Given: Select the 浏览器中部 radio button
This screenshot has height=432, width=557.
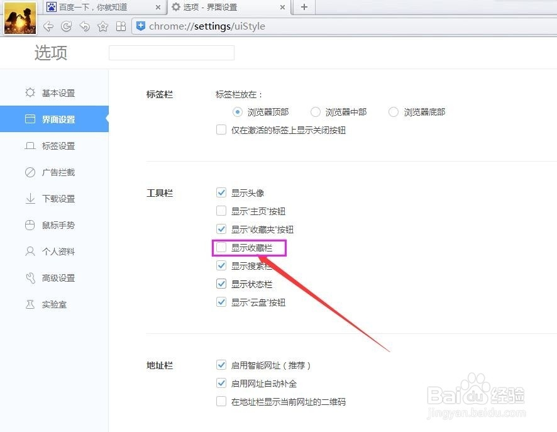Looking at the screenshot, I should coord(315,111).
